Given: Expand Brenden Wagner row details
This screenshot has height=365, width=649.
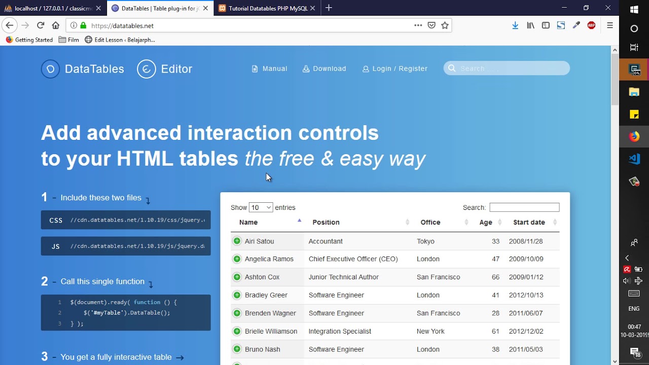Looking at the screenshot, I should click(237, 313).
